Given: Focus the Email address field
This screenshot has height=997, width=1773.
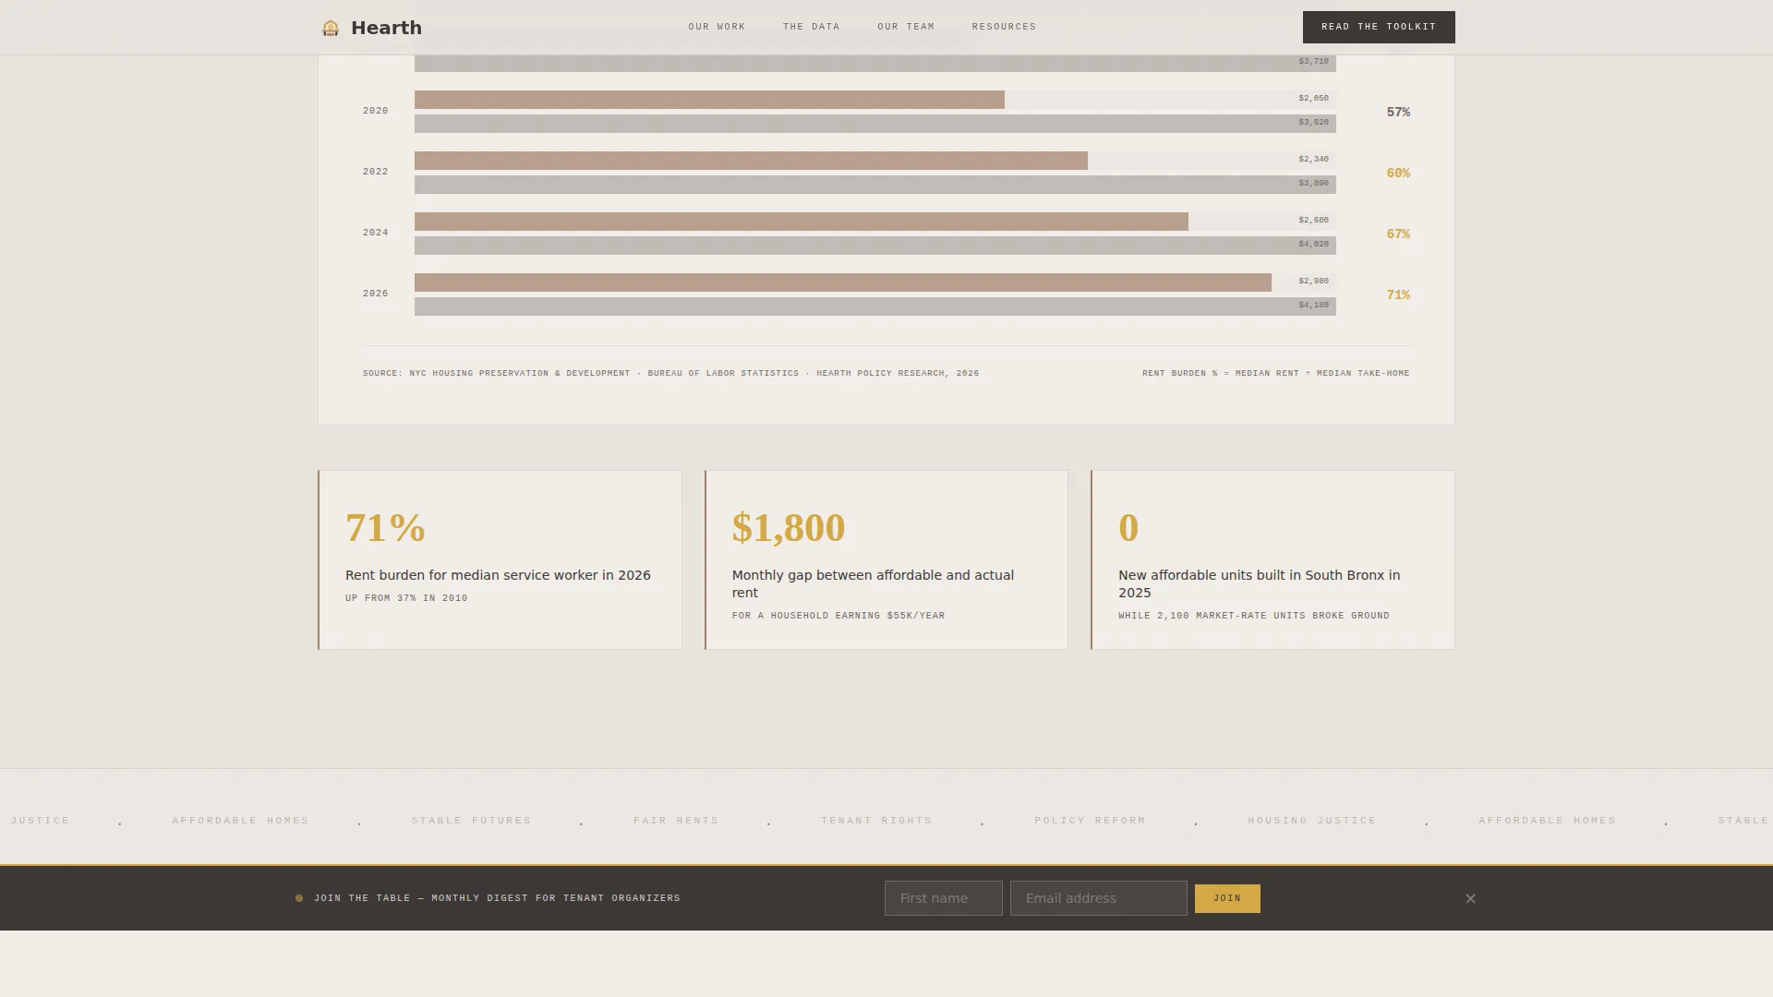Looking at the screenshot, I should point(1098,898).
